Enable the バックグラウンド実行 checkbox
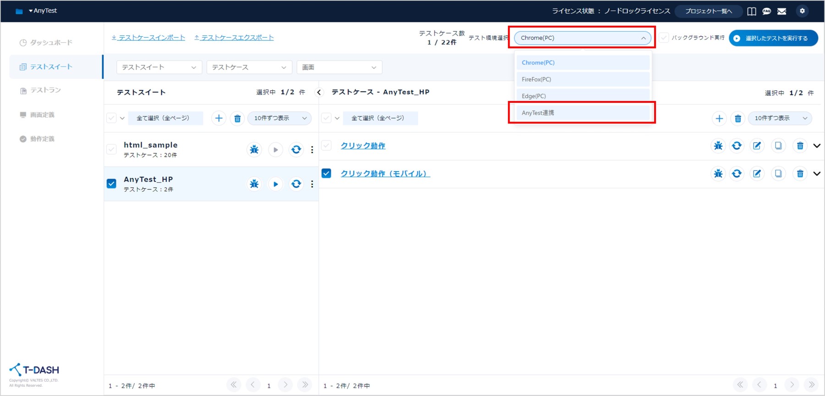Screen dimensions: 825x396 [x=664, y=38]
